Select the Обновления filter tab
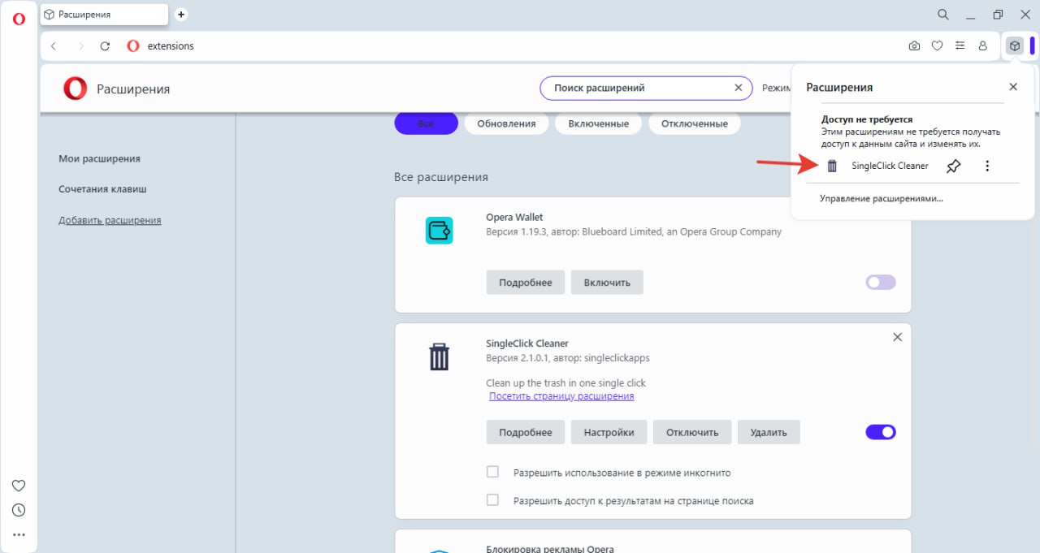Screen dimensions: 1040x553 point(506,123)
